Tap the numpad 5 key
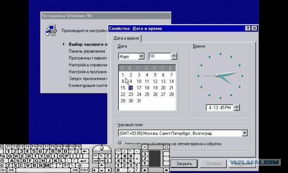Viewport: 288px width, 173px height. (x=125, y=161)
